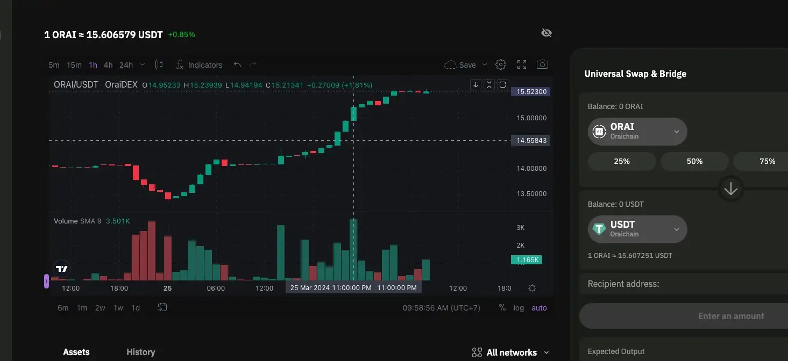Click the Recipient address field

pos(683,284)
